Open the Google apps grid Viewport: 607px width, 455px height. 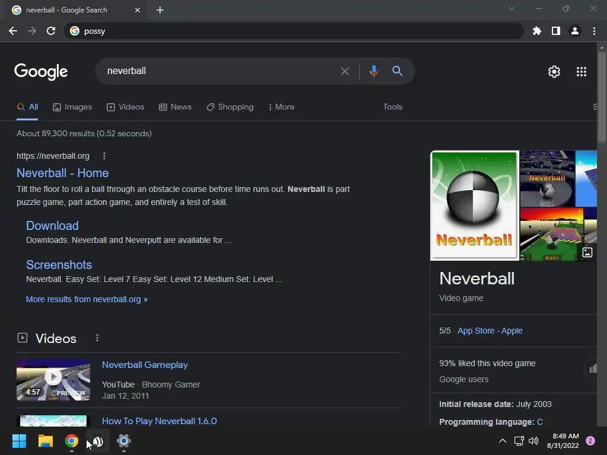(x=581, y=72)
